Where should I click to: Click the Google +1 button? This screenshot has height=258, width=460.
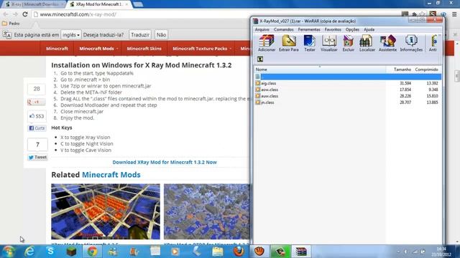click(37, 102)
